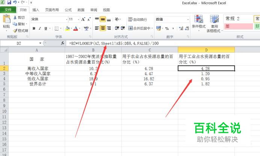Click the decrease font size icon

click(89, 20)
